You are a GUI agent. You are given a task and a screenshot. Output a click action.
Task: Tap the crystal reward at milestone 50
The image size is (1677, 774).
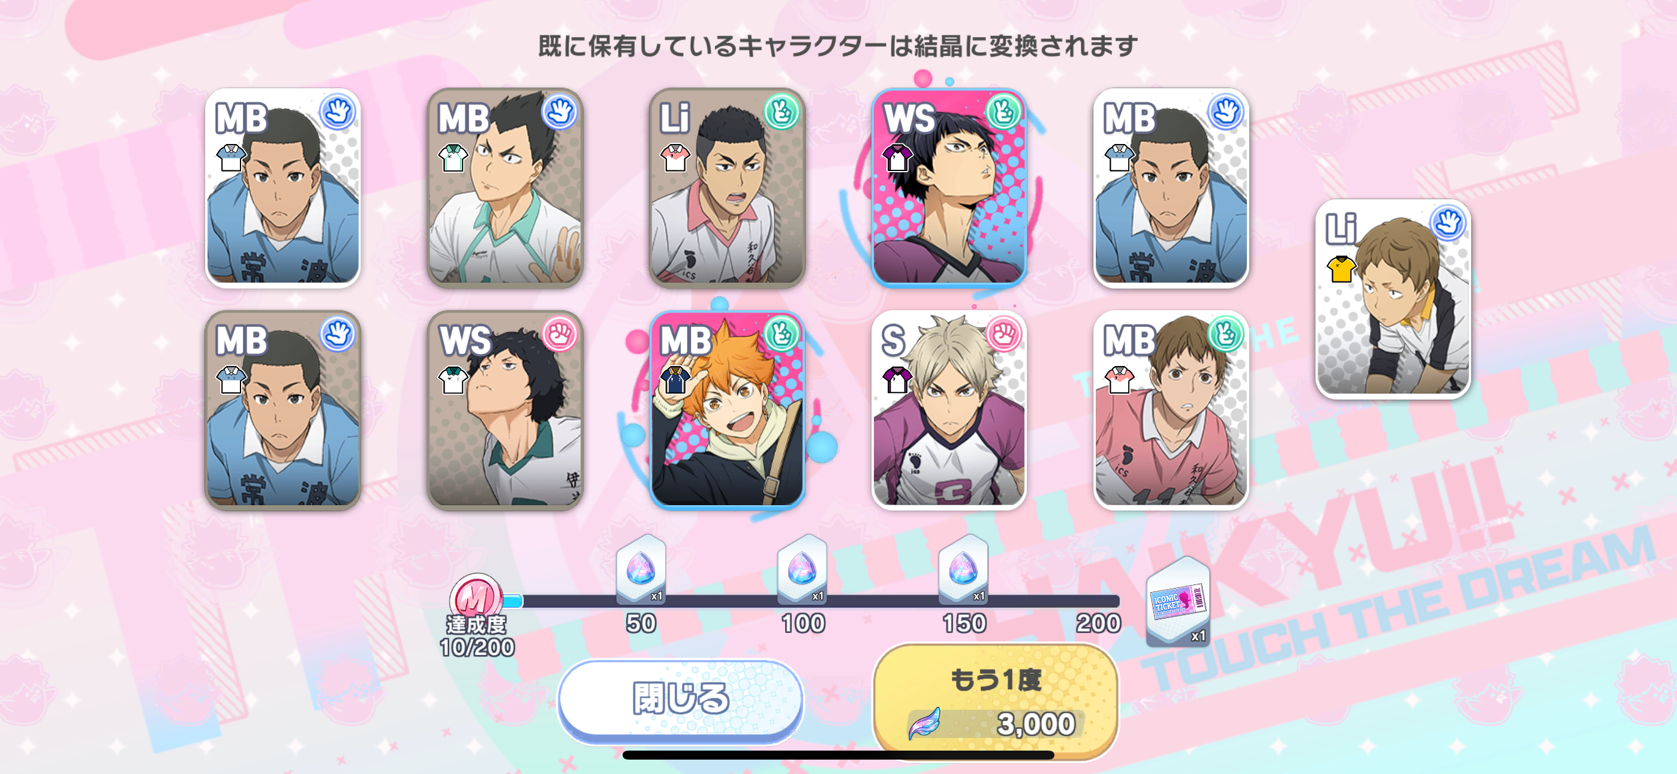641,569
